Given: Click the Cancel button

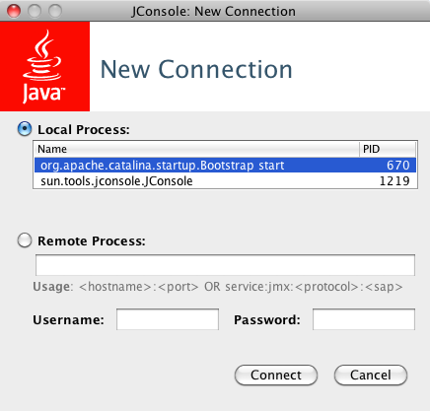Looking at the screenshot, I should point(371,375).
